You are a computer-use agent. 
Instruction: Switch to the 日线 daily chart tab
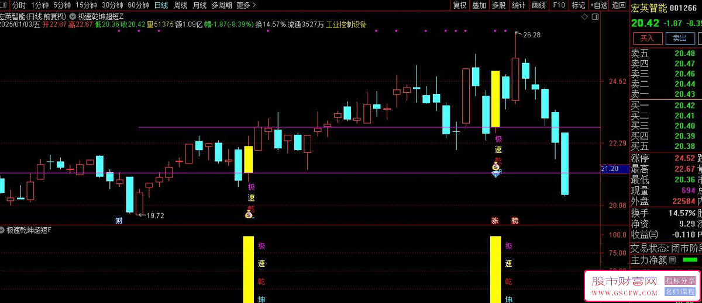pyautogui.click(x=161, y=5)
